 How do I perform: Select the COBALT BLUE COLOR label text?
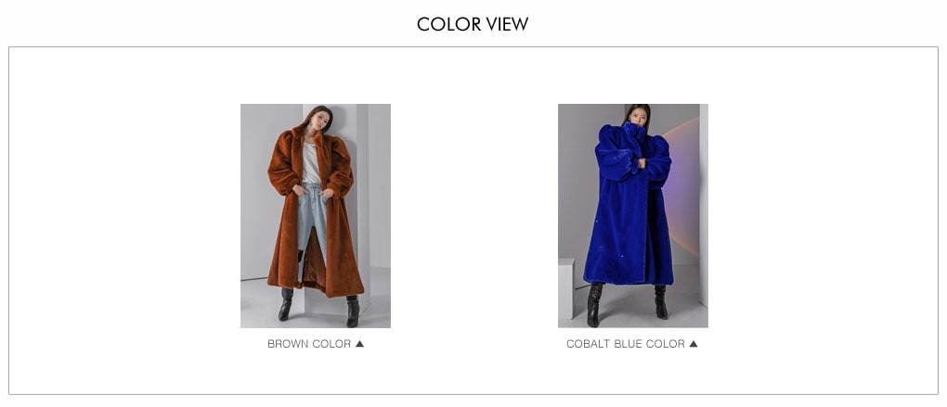pyautogui.click(x=625, y=344)
